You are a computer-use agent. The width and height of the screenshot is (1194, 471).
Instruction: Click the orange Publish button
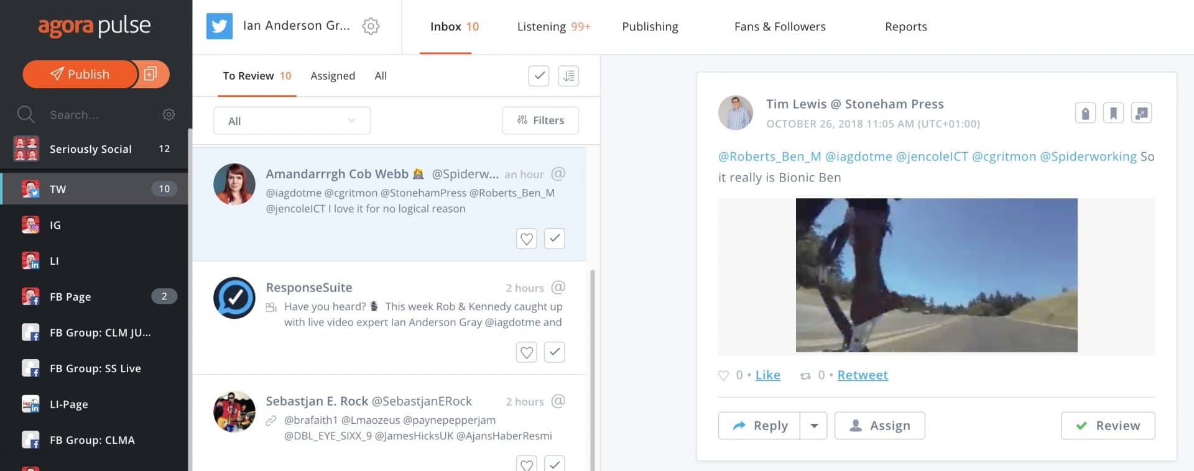pyautogui.click(x=80, y=74)
